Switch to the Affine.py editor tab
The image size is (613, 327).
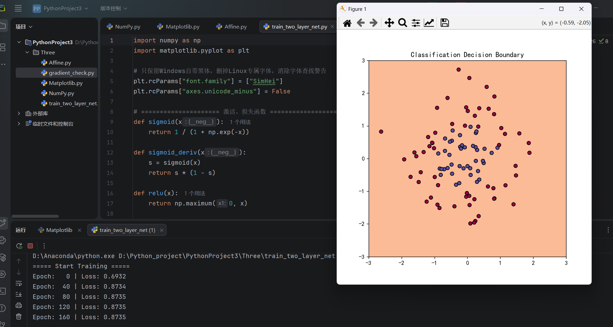point(231,26)
